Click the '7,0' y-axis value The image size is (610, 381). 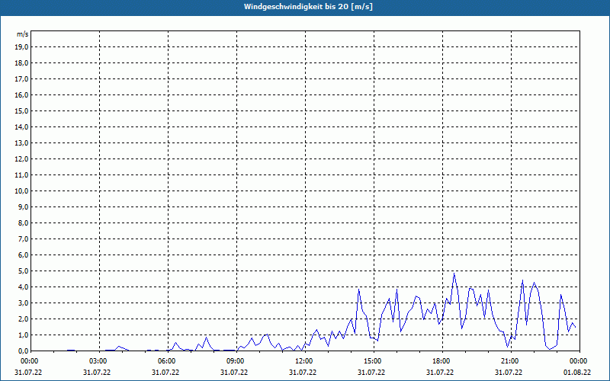coord(23,239)
